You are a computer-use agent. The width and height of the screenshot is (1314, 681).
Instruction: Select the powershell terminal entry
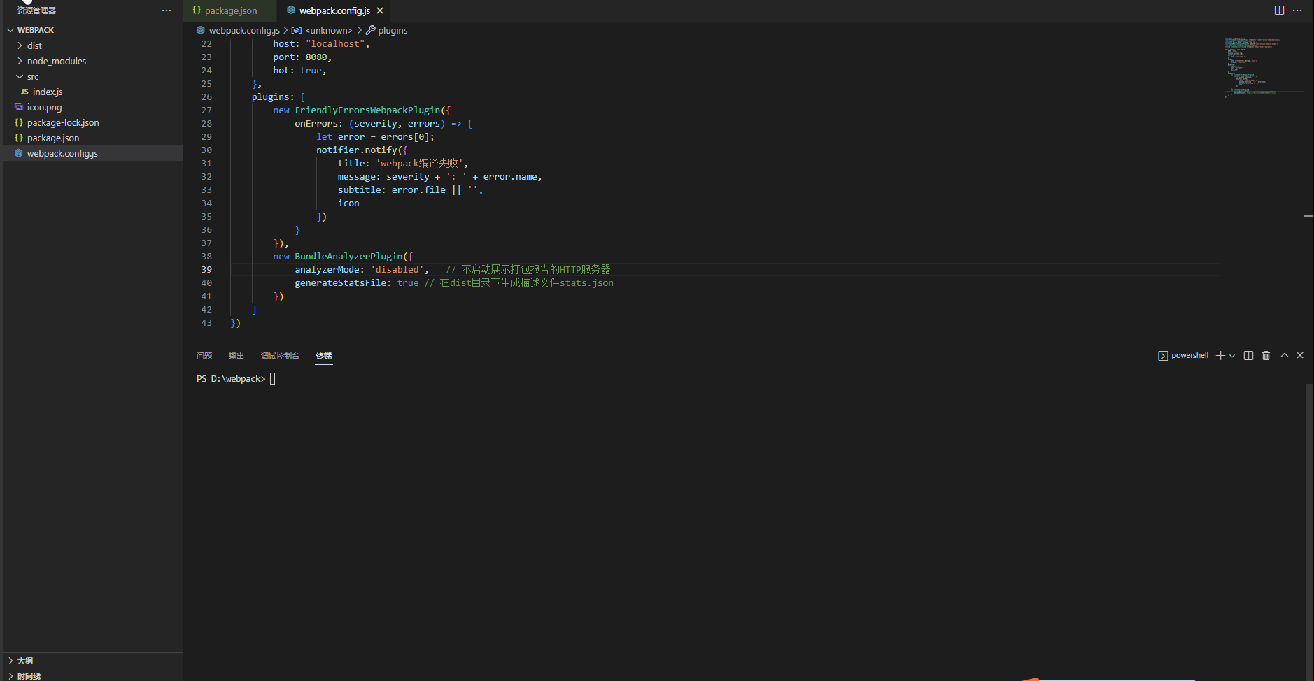1187,355
